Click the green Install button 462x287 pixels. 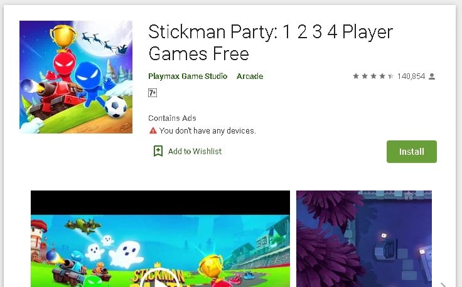point(412,152)
